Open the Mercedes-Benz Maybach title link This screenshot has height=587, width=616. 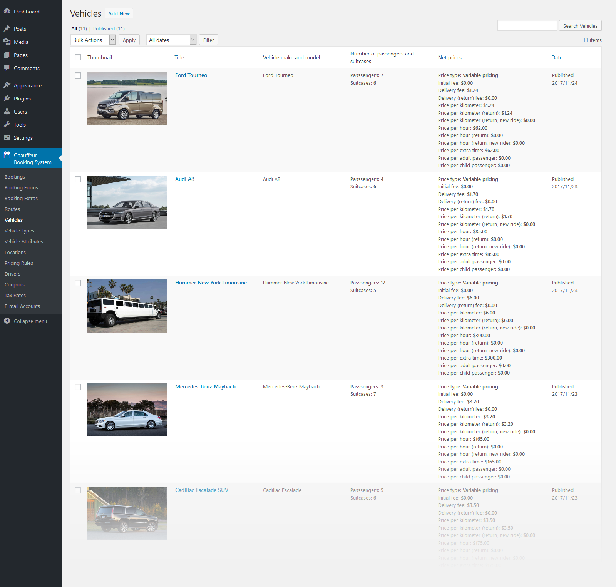pos(206,387)
